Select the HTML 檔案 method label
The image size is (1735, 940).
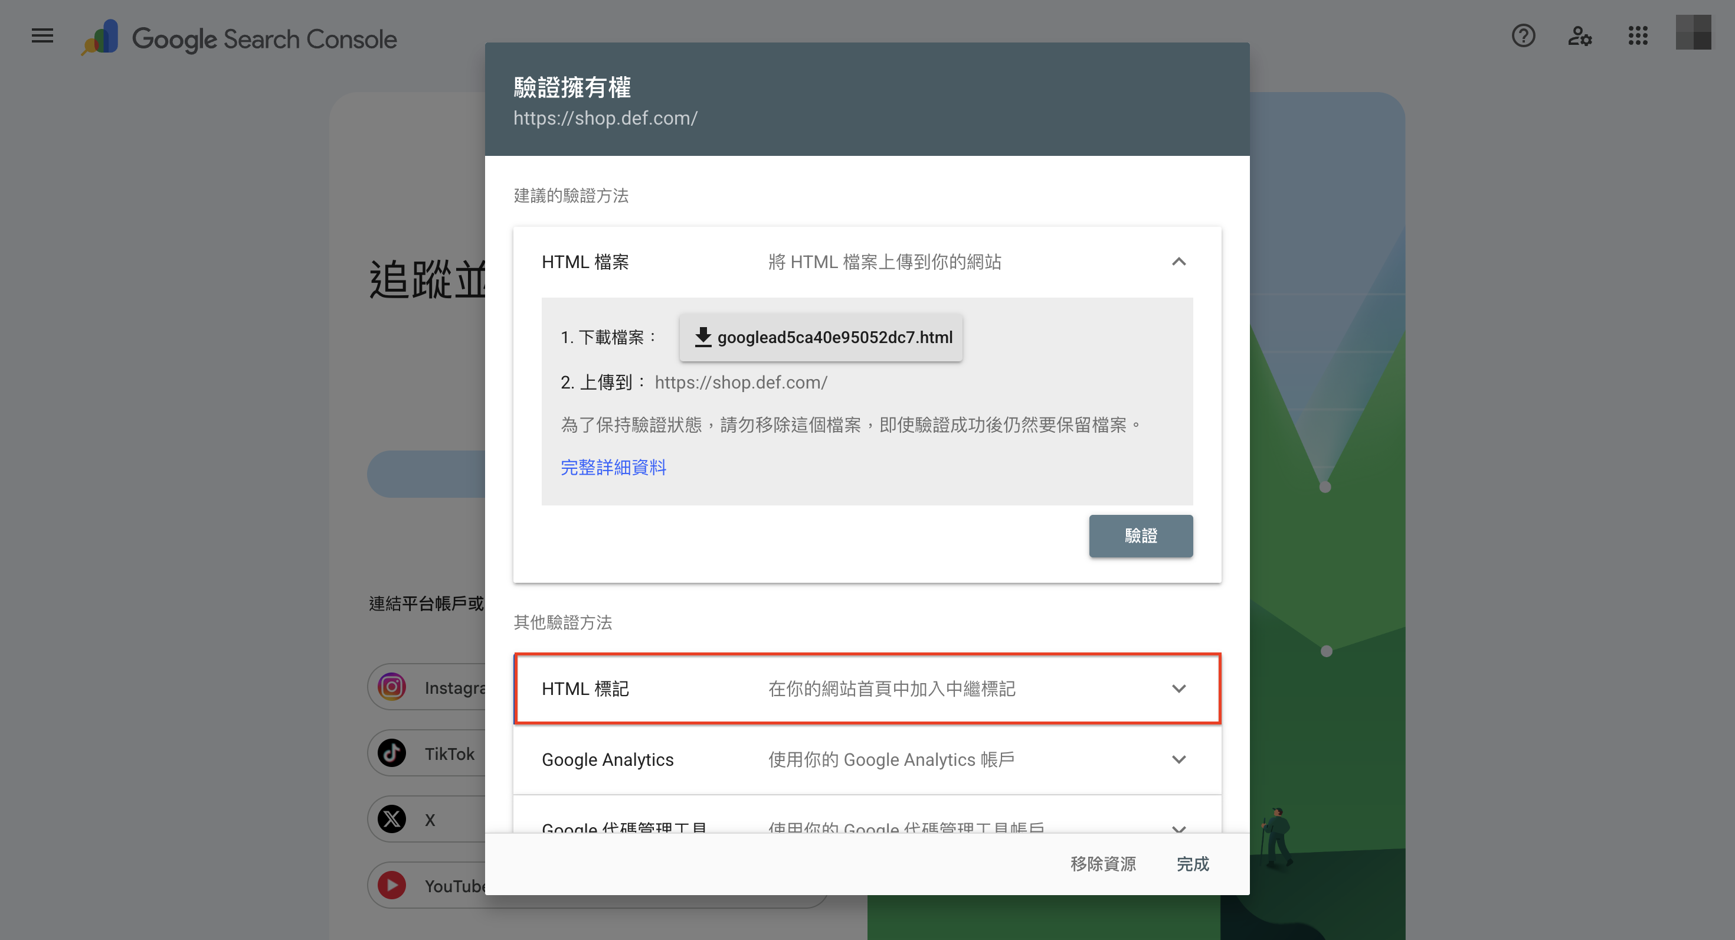pos(585,262)
